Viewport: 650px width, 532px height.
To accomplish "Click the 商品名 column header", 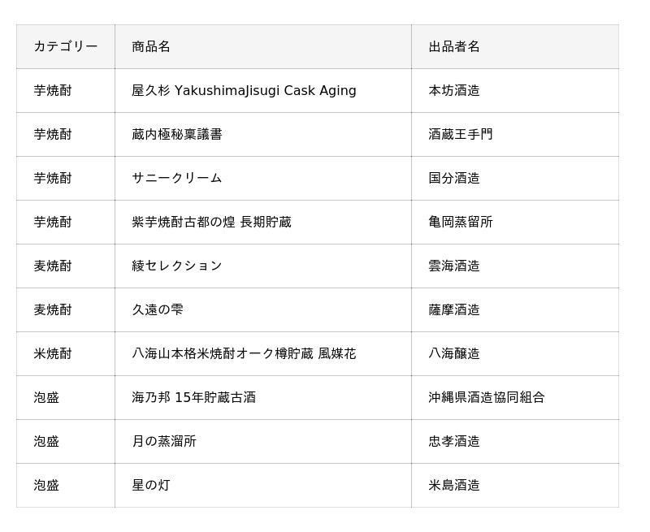I will pos(151,46).
